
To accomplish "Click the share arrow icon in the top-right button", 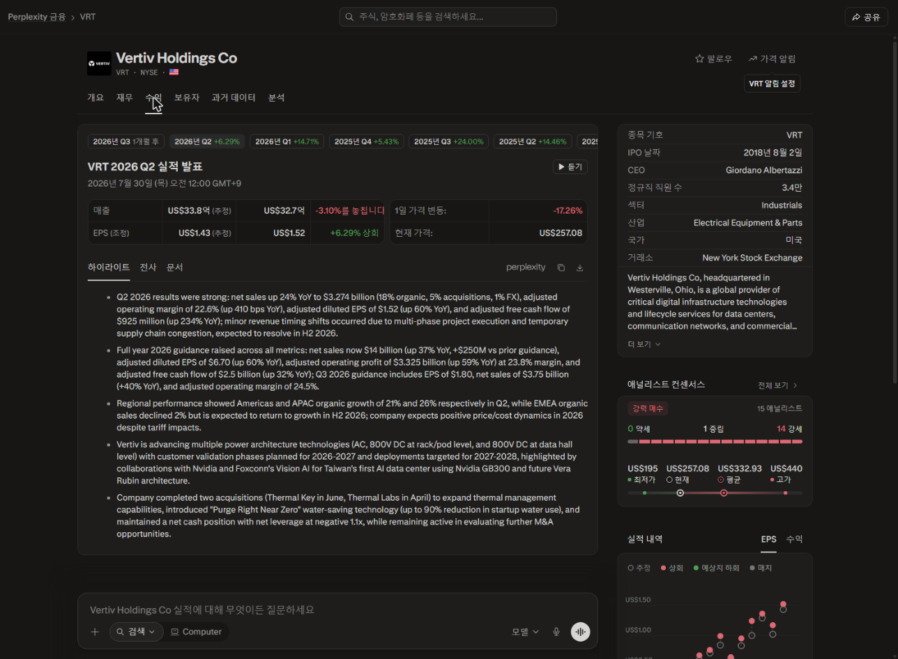I will [855, 17].
